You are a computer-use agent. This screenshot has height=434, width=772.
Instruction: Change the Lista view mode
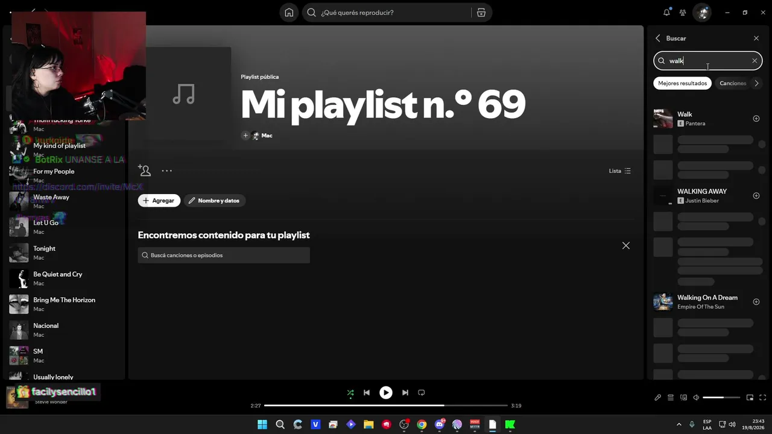pyautogui.click(x=620, y=171)
